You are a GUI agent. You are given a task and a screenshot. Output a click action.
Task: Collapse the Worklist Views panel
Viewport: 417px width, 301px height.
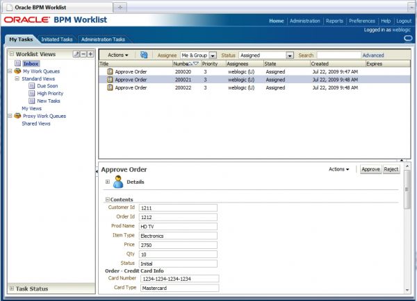(x=11, y=54)
